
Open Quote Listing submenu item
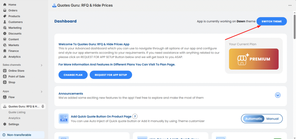click(17, 112)
